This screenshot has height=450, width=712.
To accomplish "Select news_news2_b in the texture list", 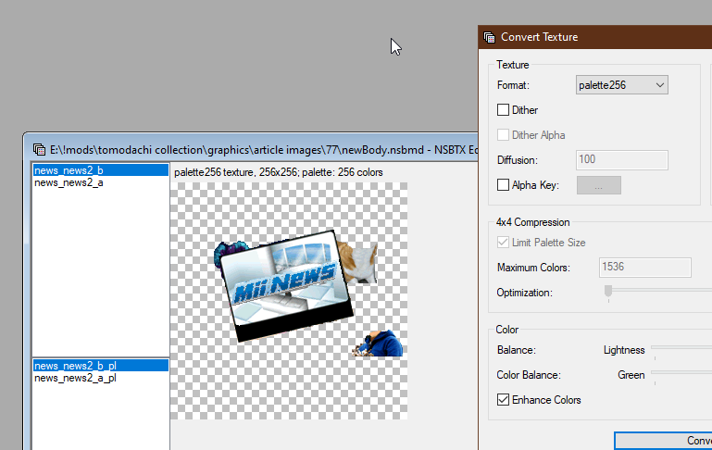I will point(100,170).
